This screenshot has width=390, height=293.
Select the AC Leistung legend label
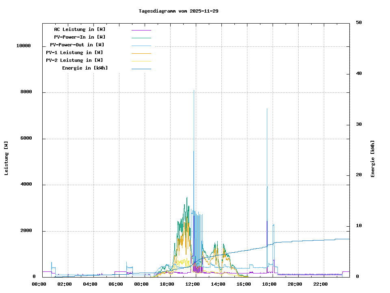click(80, 29)
